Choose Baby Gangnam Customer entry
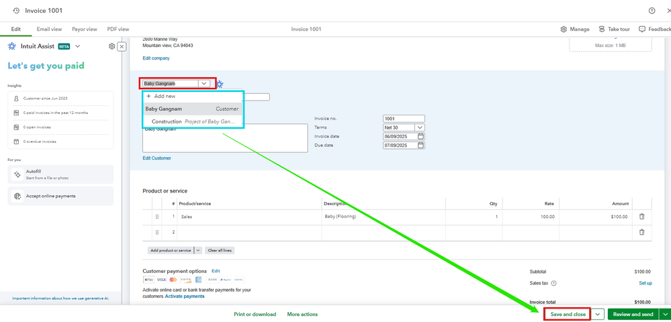Viewport: 671px width, 322px height. click(193, 109)
